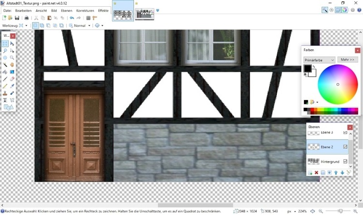
Task: Click the black primary color swatch
Action: [x=307, y=69]
